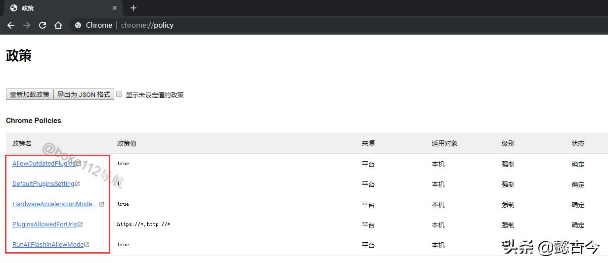
Task: Click 本机 in the DefaultPluginsSetting row
Action: tap(438, 184)
